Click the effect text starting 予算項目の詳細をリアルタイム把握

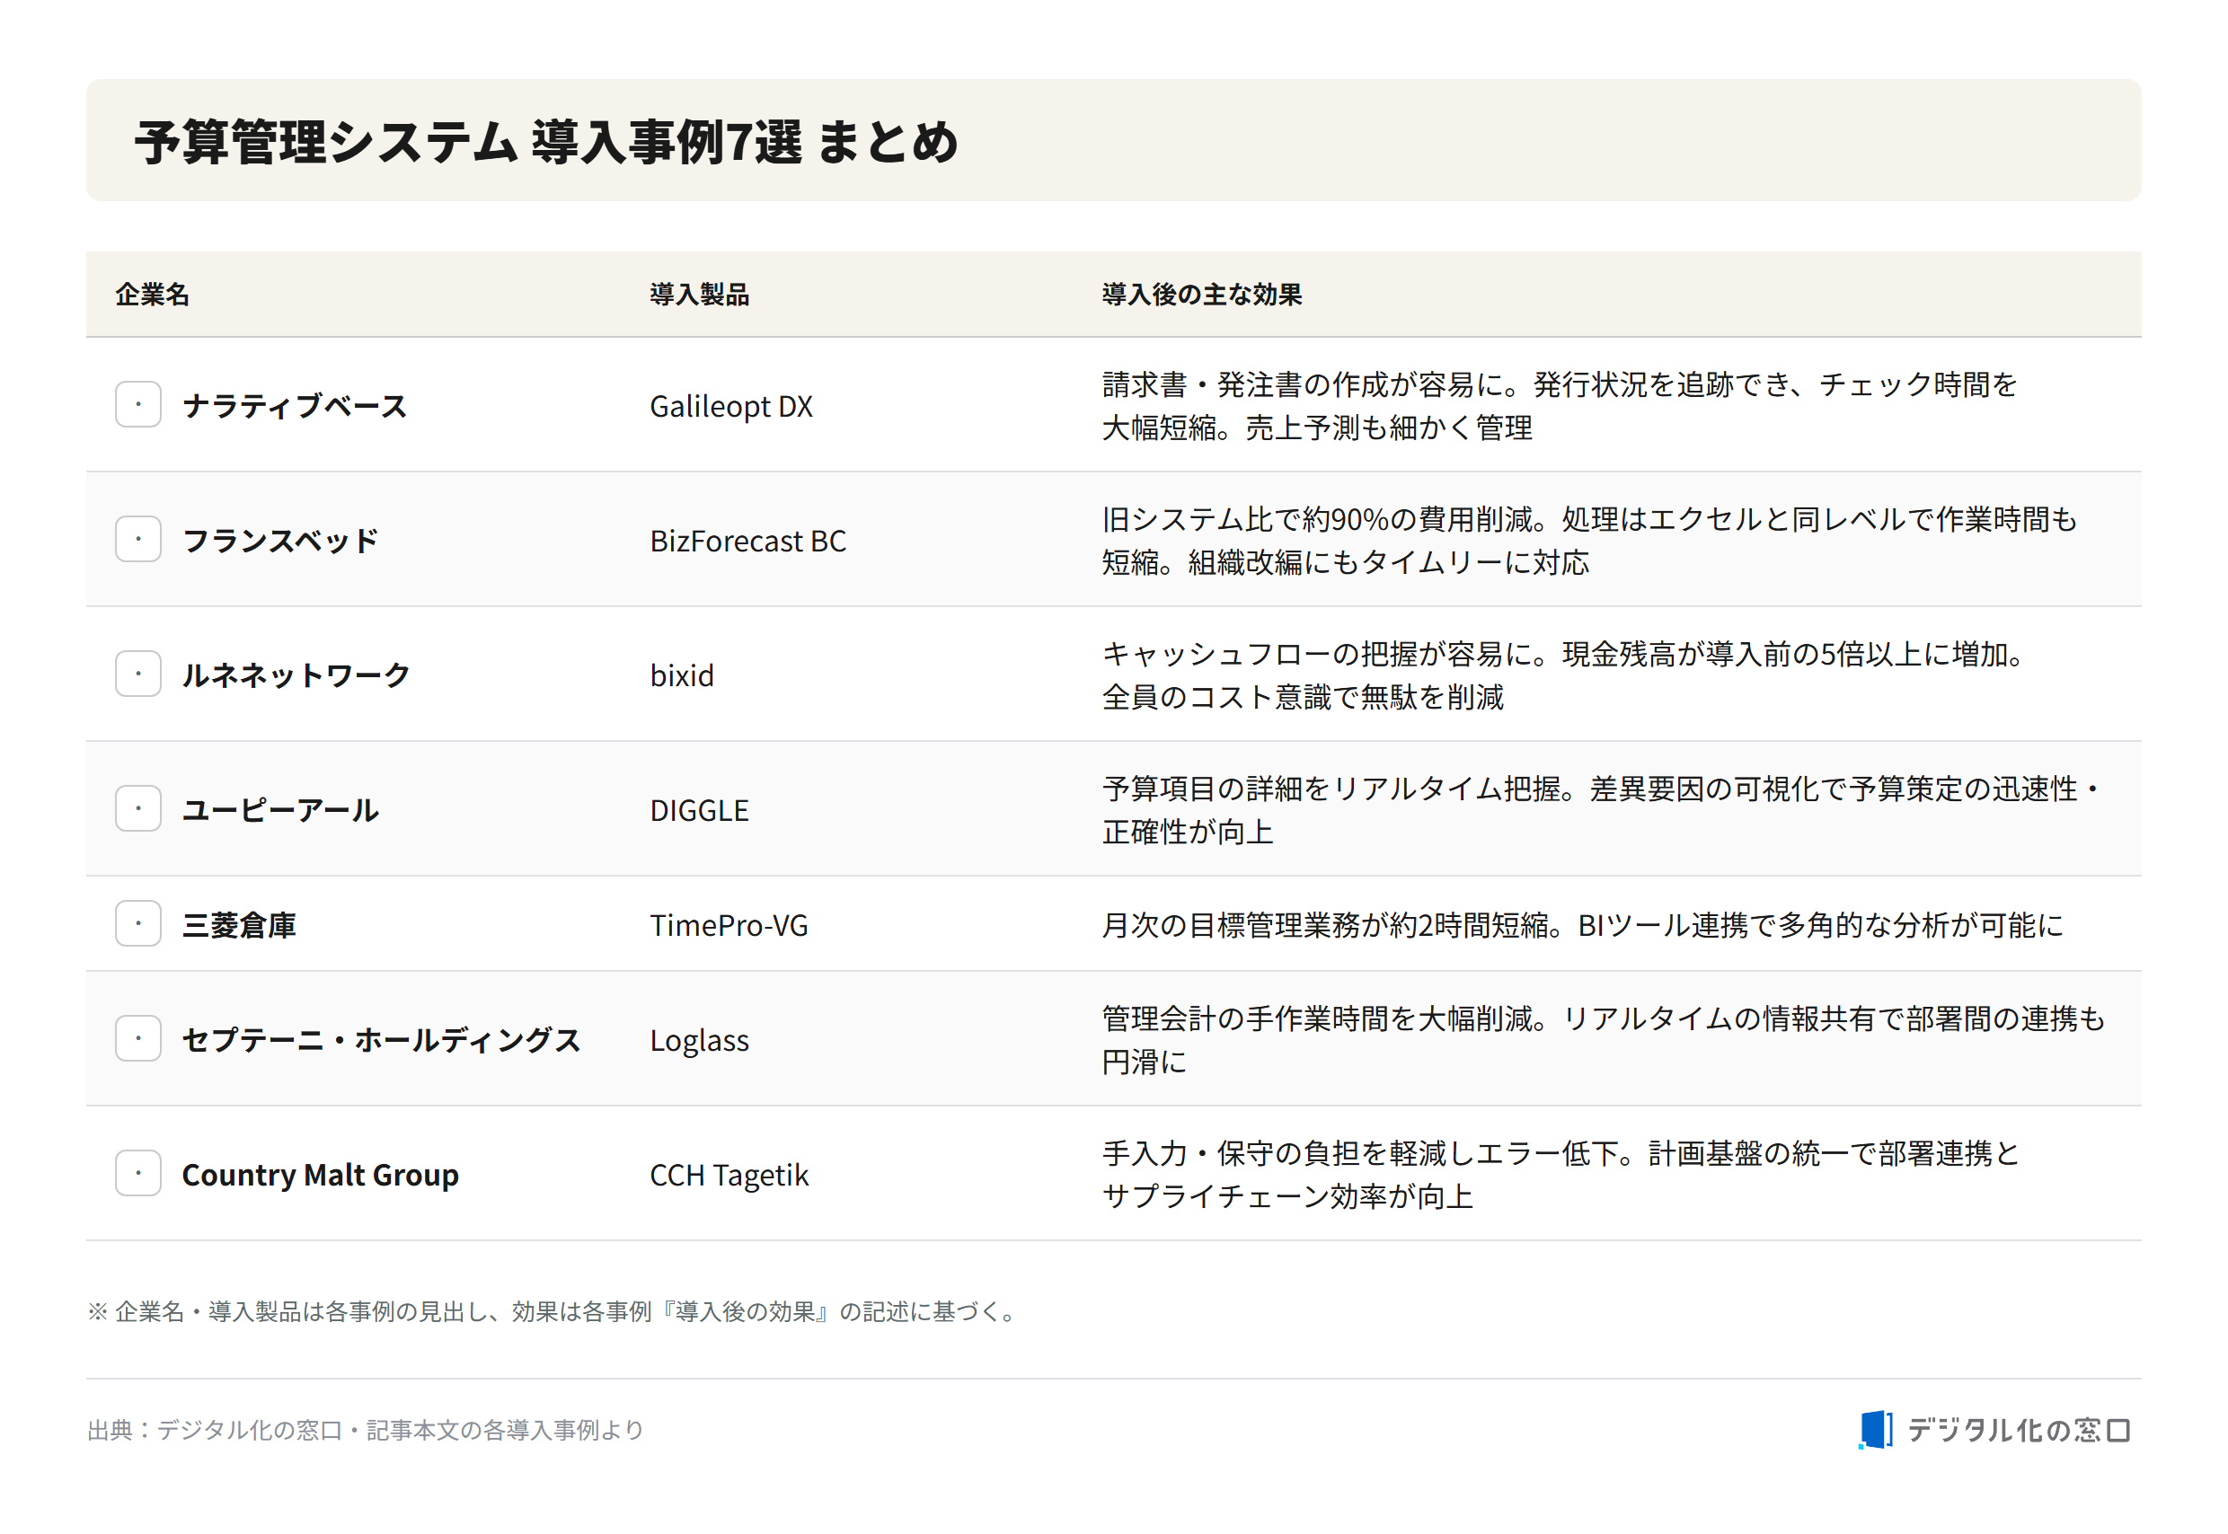(1601, 809)
